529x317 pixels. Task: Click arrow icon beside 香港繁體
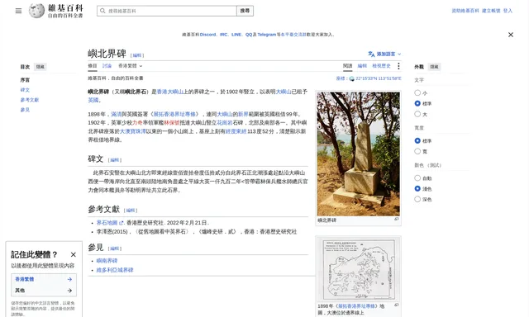pos(69,279)
